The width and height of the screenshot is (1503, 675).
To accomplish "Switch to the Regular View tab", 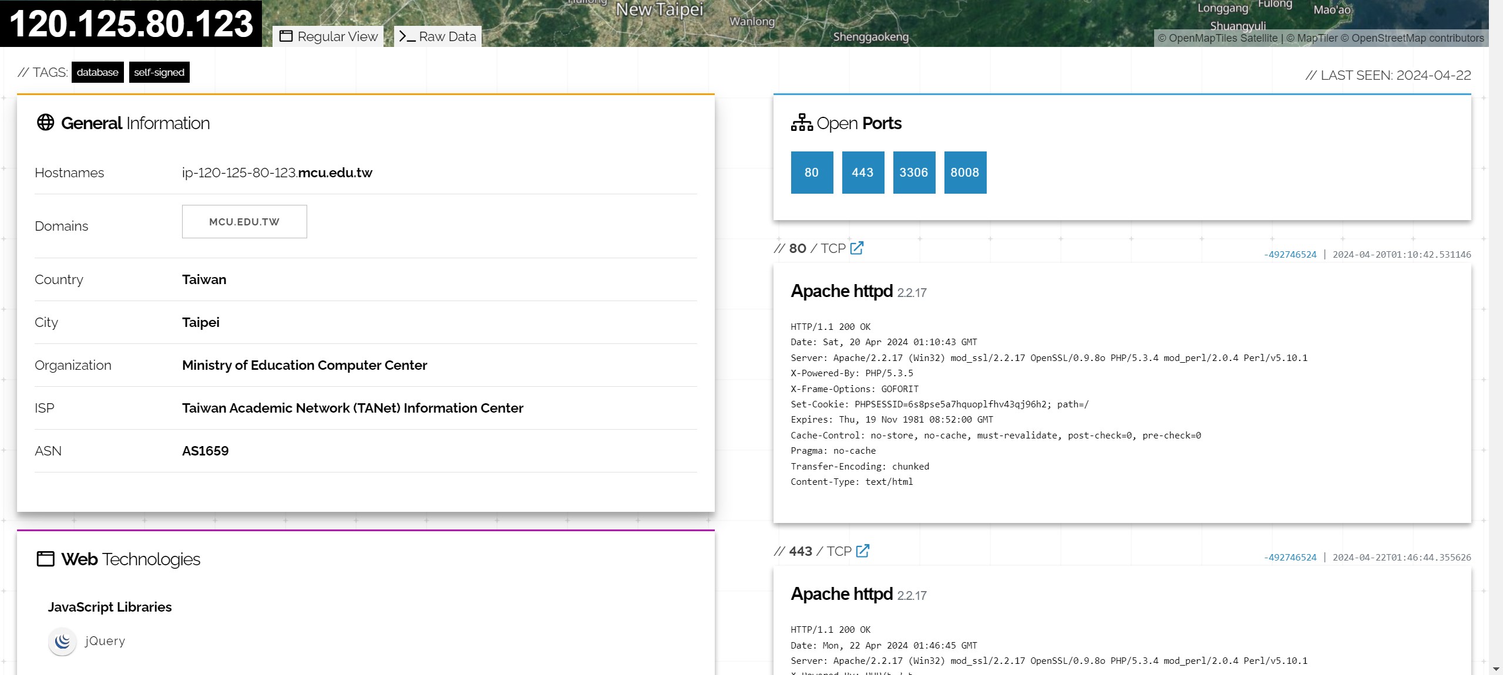I will pyautogui.click(x=329, y=36).
